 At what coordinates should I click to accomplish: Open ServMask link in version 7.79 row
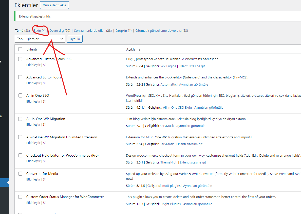167,126
